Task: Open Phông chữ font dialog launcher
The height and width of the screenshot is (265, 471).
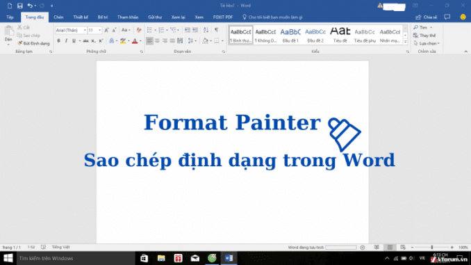Action: (142, 51)
